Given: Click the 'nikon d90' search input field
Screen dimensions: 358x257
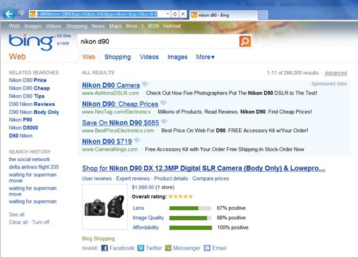Looking at the screenshot, I should pos(158,42).
